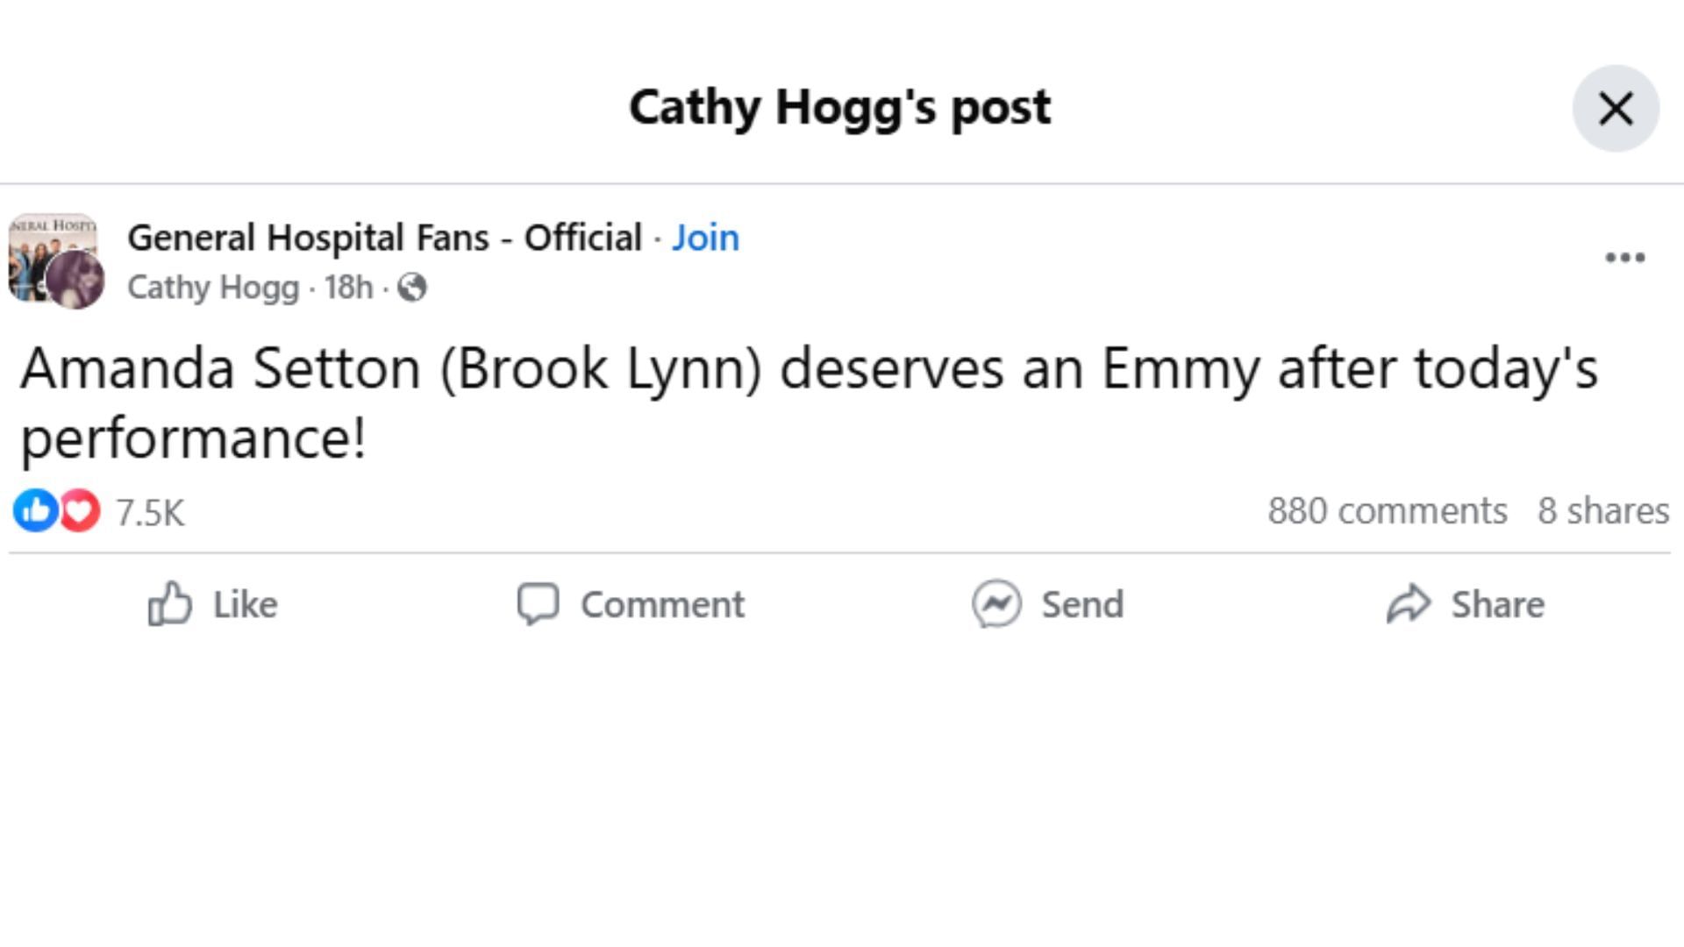Visit Cathy Hogg's profile name link
The image size is (1684, 947).
(213, 288)
